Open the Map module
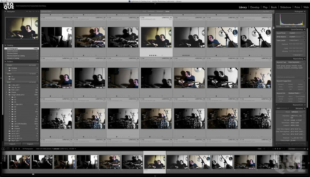 [x=265, y=7]
